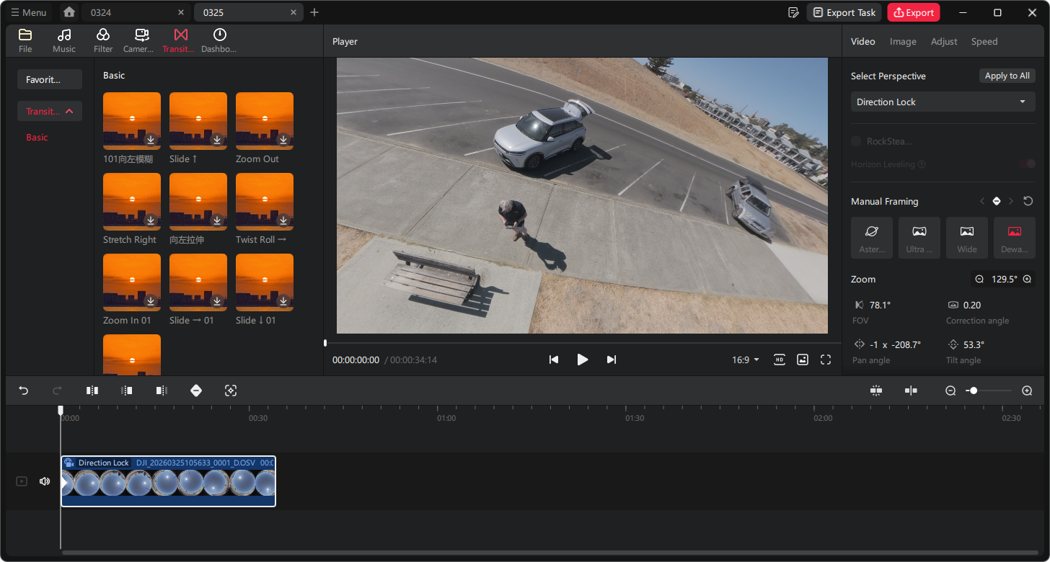This screenshot has width=1050, height=562.
Task: Open the 16:9 aspect ratio dropdown
Action: (746, 360)
